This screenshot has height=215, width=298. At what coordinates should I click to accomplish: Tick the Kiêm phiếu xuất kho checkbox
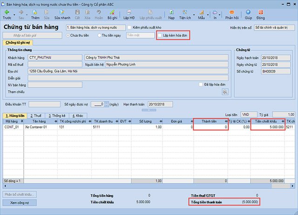(129, 27)
